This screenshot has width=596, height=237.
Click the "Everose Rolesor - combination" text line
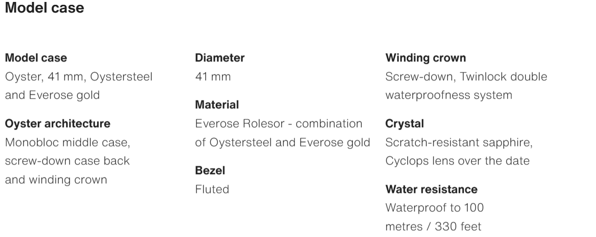(279, 124)
